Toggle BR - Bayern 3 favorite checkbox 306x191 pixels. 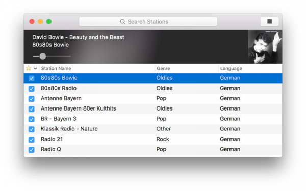[x=31, y=119]
